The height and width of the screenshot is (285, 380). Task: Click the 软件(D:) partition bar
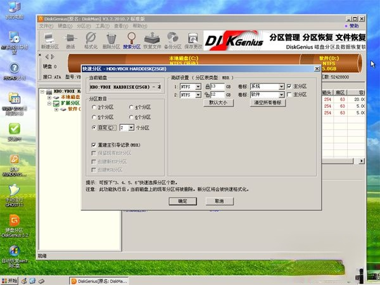click(x=330, y=63)
